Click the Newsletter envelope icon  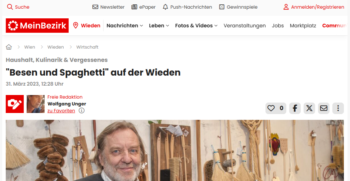point(95,7)
